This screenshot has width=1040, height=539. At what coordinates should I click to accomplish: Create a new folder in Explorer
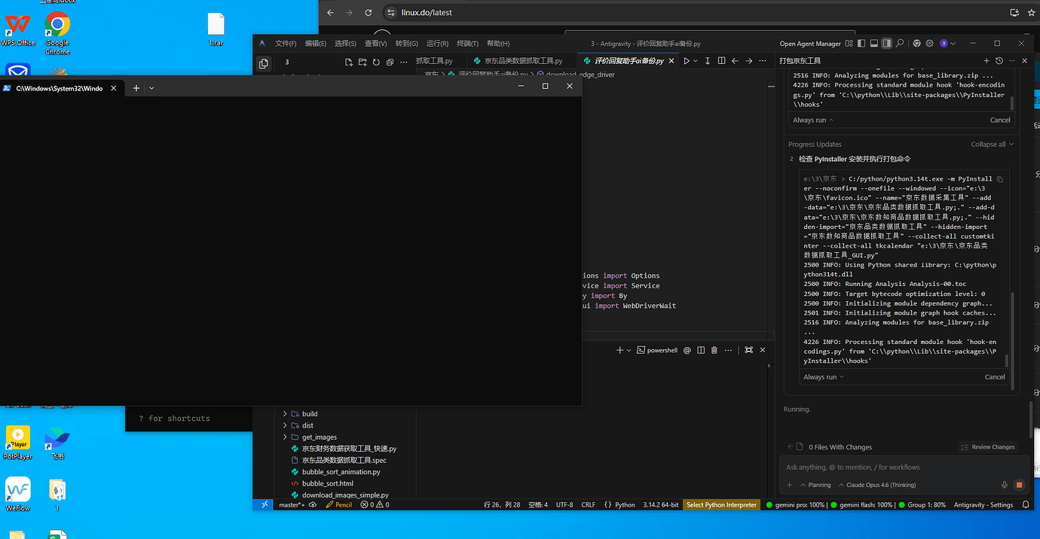click(362, 62)
